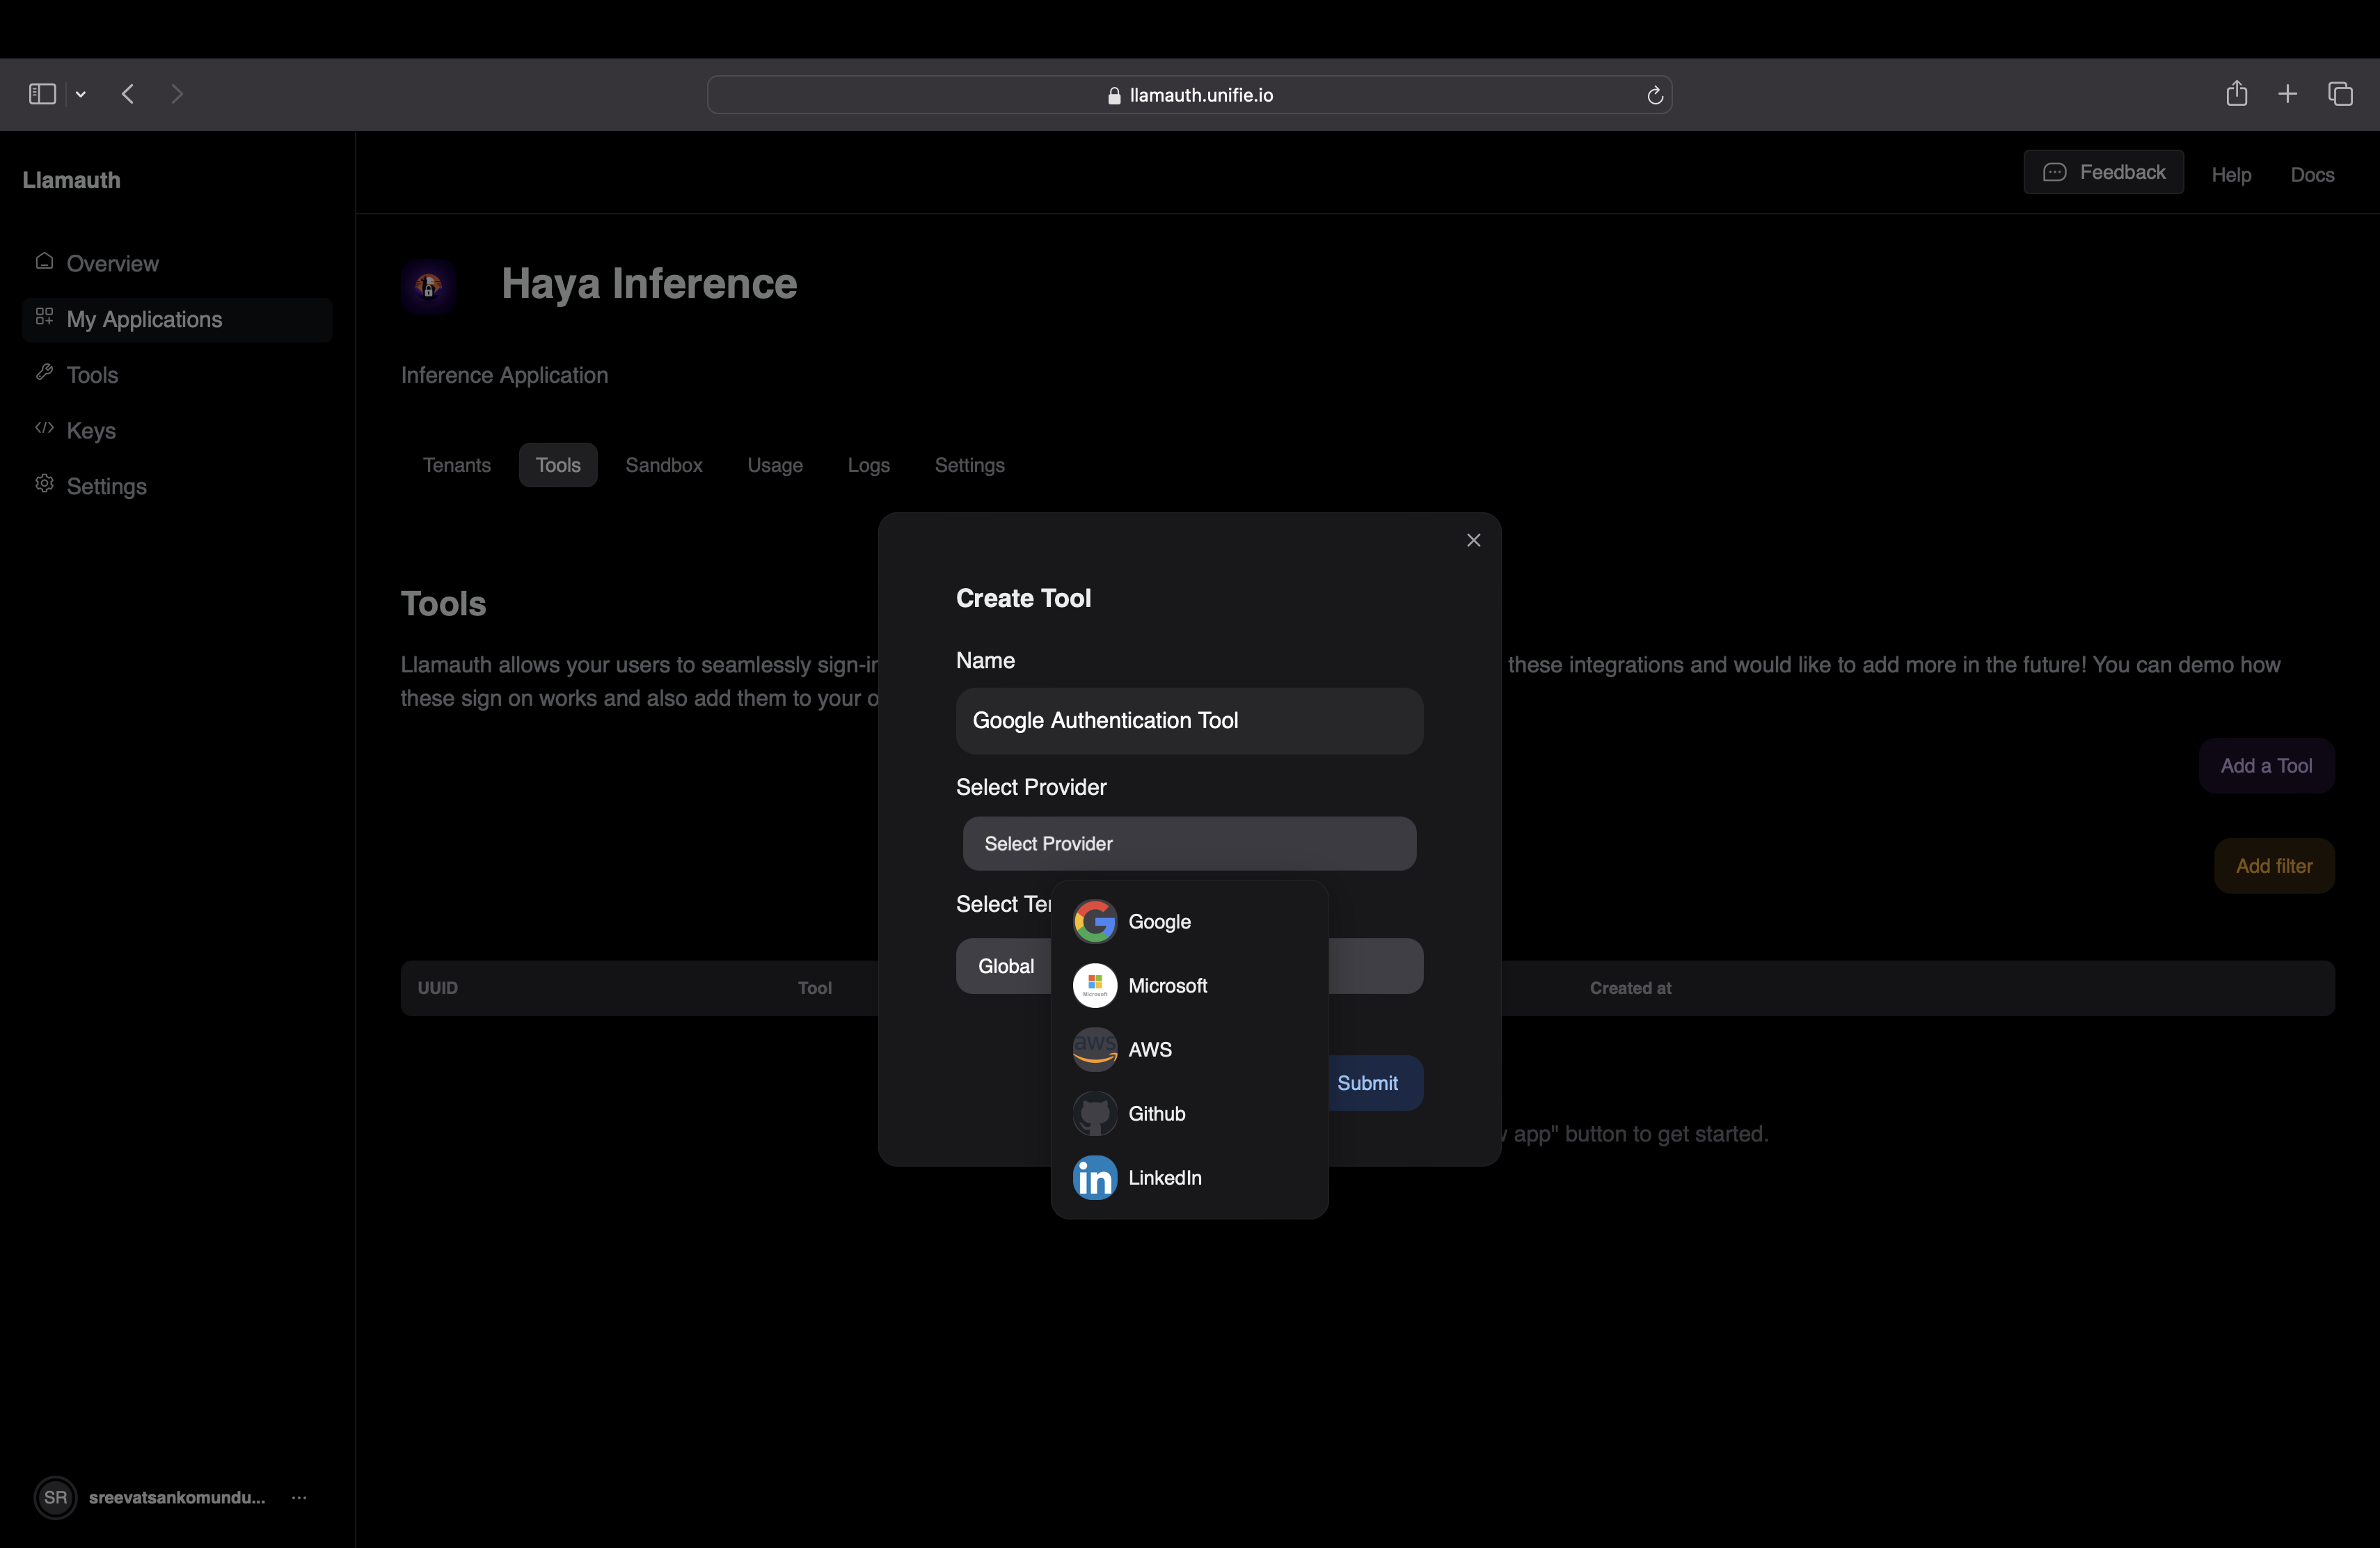The height and width of the screenshot is (1548, 2380).
Task: Open My Applications in the sidebar
Action: [177, 320]
